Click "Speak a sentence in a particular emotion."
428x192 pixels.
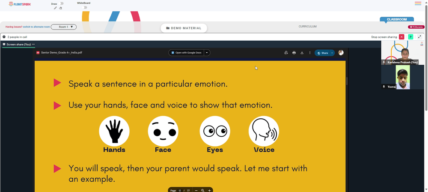click(x=148, y=84)
